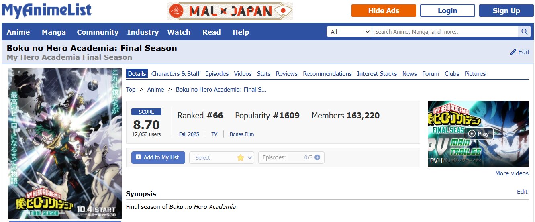Open the Interest Stacks tab
This screenshot has width=535, height=222.
coord(377,74)
